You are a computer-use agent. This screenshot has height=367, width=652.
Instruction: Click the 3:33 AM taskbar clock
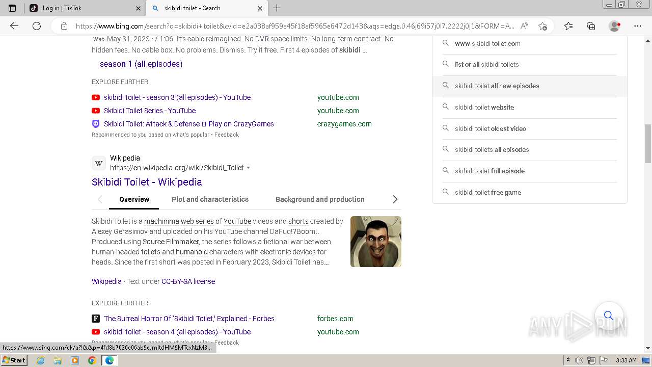[626, 360]
